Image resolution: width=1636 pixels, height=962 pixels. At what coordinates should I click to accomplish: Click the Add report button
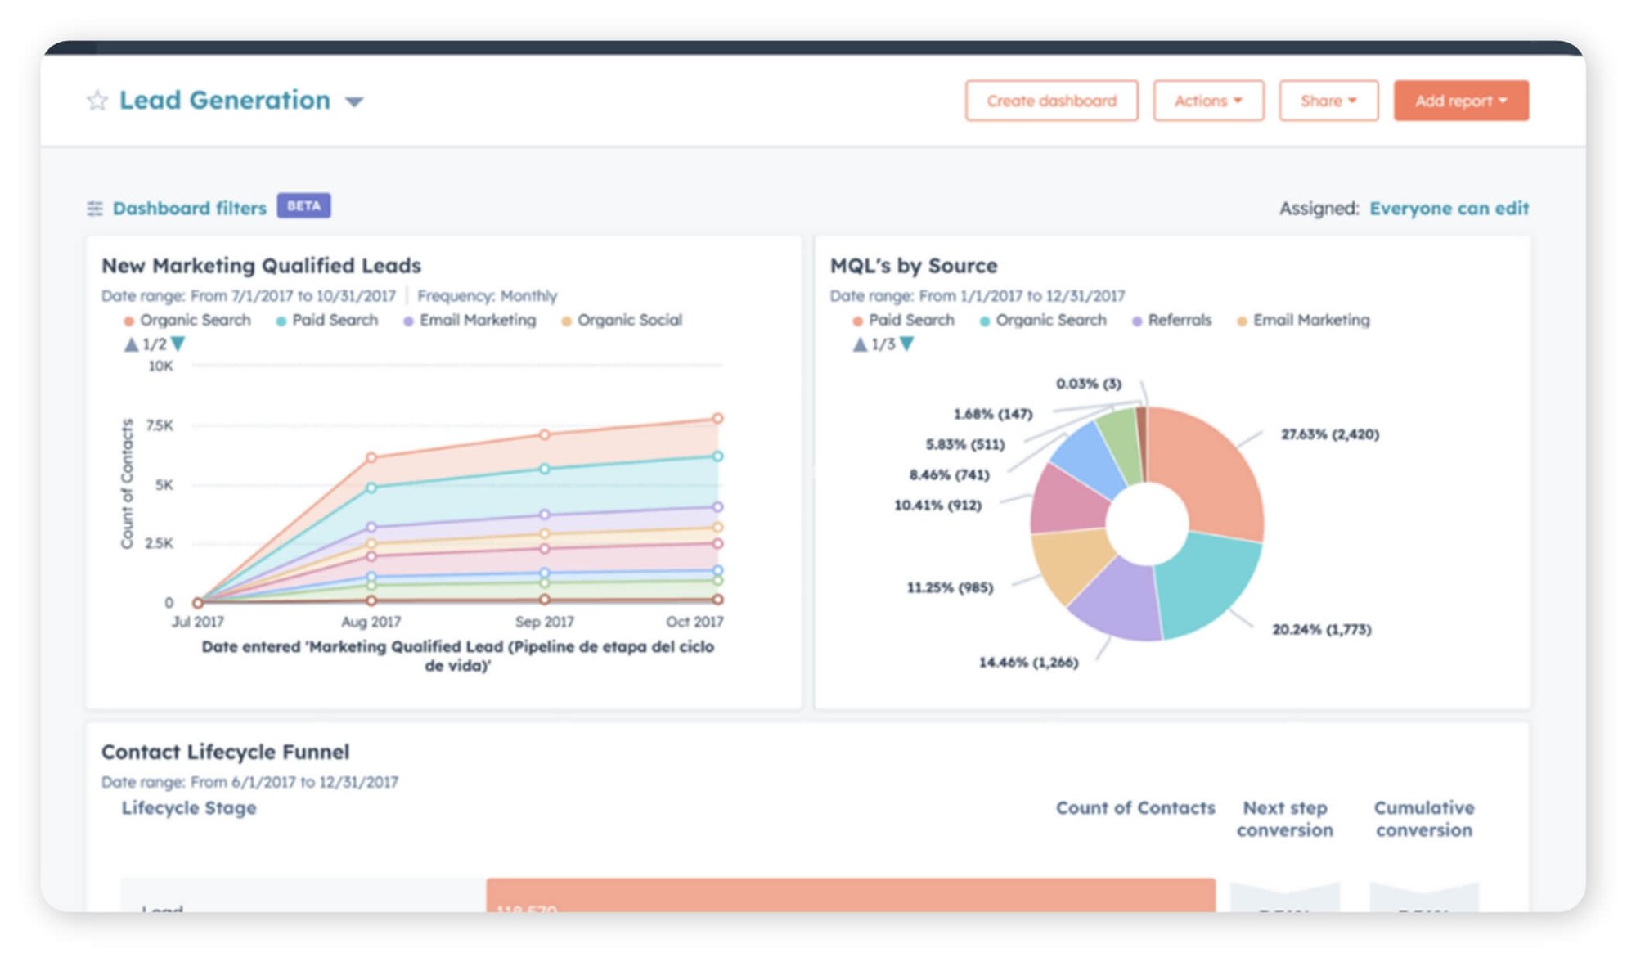1461,101
